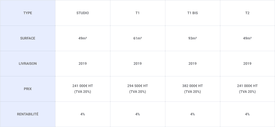275x127 pixels.
Task: Click the 93m² surface cell
Action: coord(193,38)
